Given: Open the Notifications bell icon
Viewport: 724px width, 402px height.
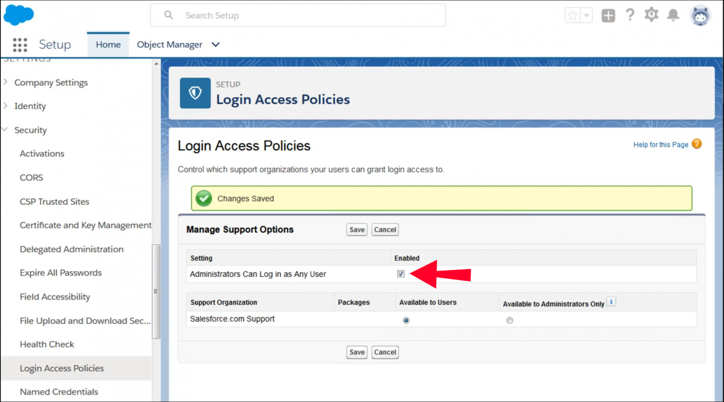Looking at the screenshot, I should pos(673,15).
